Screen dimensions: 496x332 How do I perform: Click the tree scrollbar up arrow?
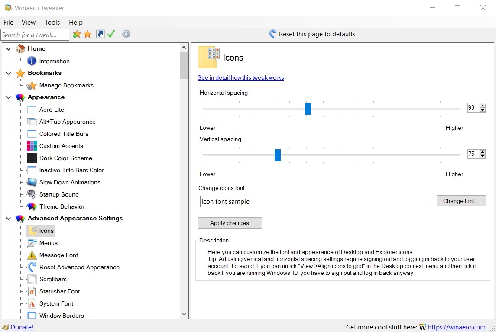[184, 48]
